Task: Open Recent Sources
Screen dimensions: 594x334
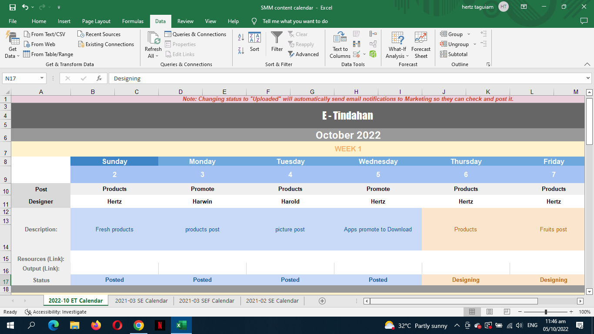Action: tap(99, 34)
